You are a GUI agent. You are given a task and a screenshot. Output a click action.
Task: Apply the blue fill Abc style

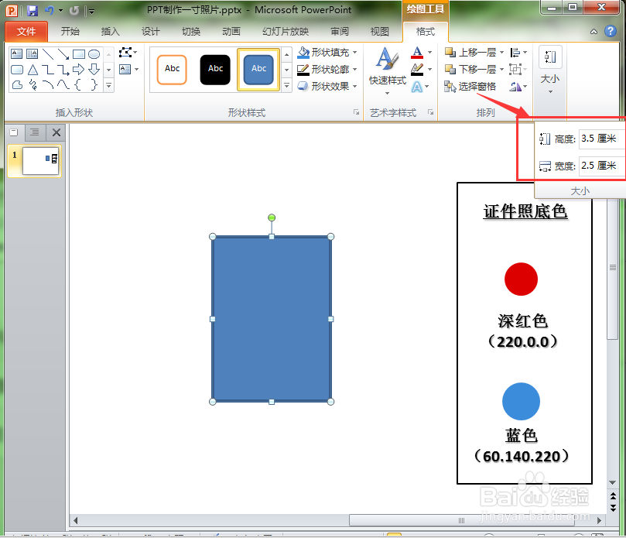click(258, 70)
